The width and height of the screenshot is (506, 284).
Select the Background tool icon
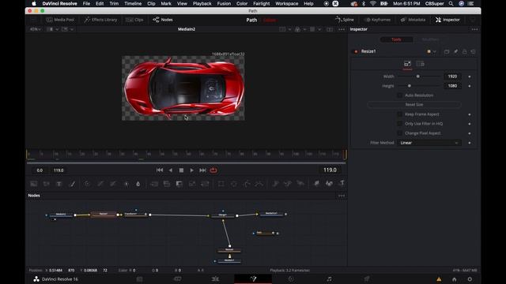(x=33, y=184)
